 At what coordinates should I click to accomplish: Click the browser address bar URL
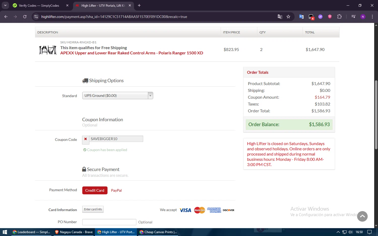tap(114, 17)
